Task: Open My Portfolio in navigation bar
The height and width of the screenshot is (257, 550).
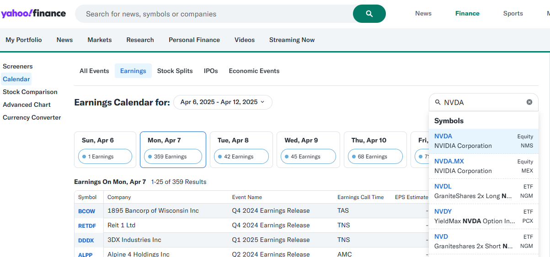Action: (x=24, y=40)
